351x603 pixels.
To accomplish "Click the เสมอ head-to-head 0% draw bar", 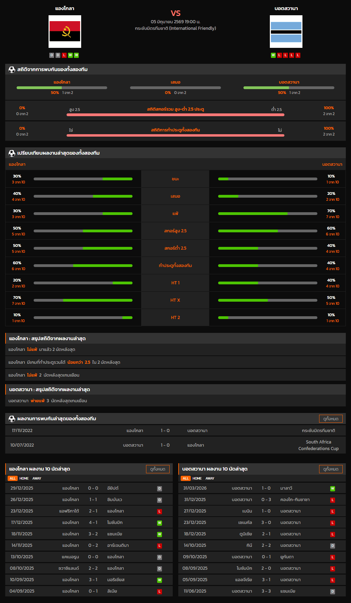I will [x=175, y=88].
